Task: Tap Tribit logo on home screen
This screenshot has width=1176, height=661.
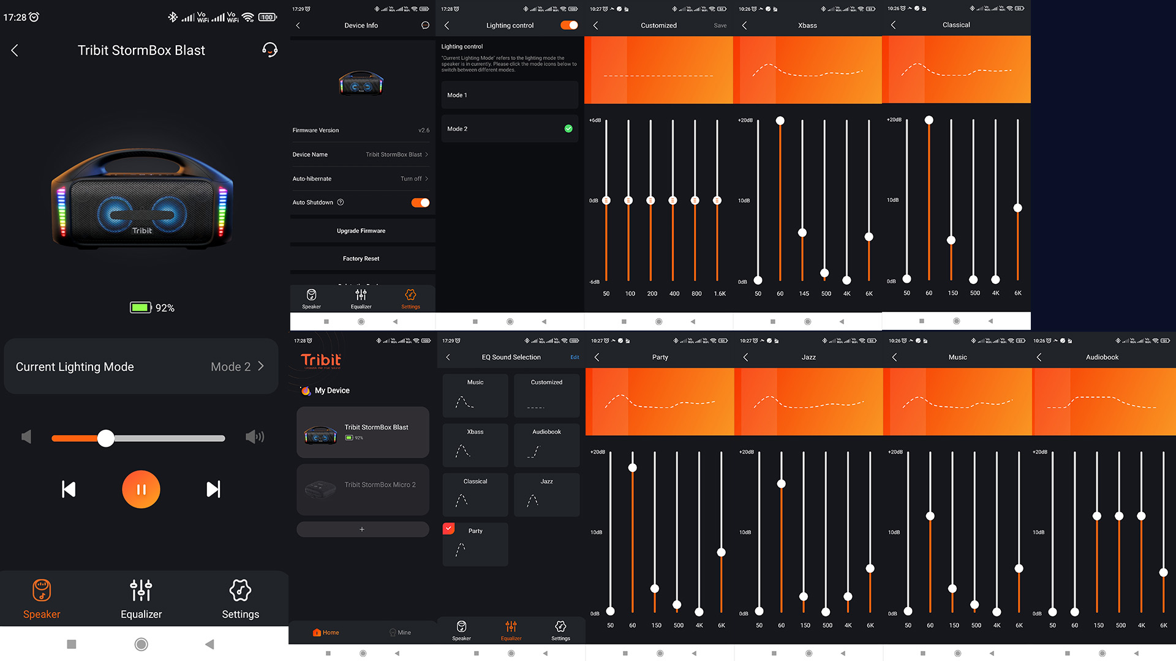Action: [321, 361]
